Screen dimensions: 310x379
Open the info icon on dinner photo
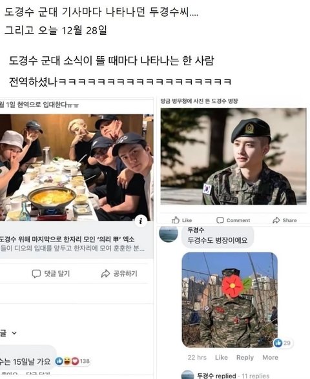[x=141, y=221]
